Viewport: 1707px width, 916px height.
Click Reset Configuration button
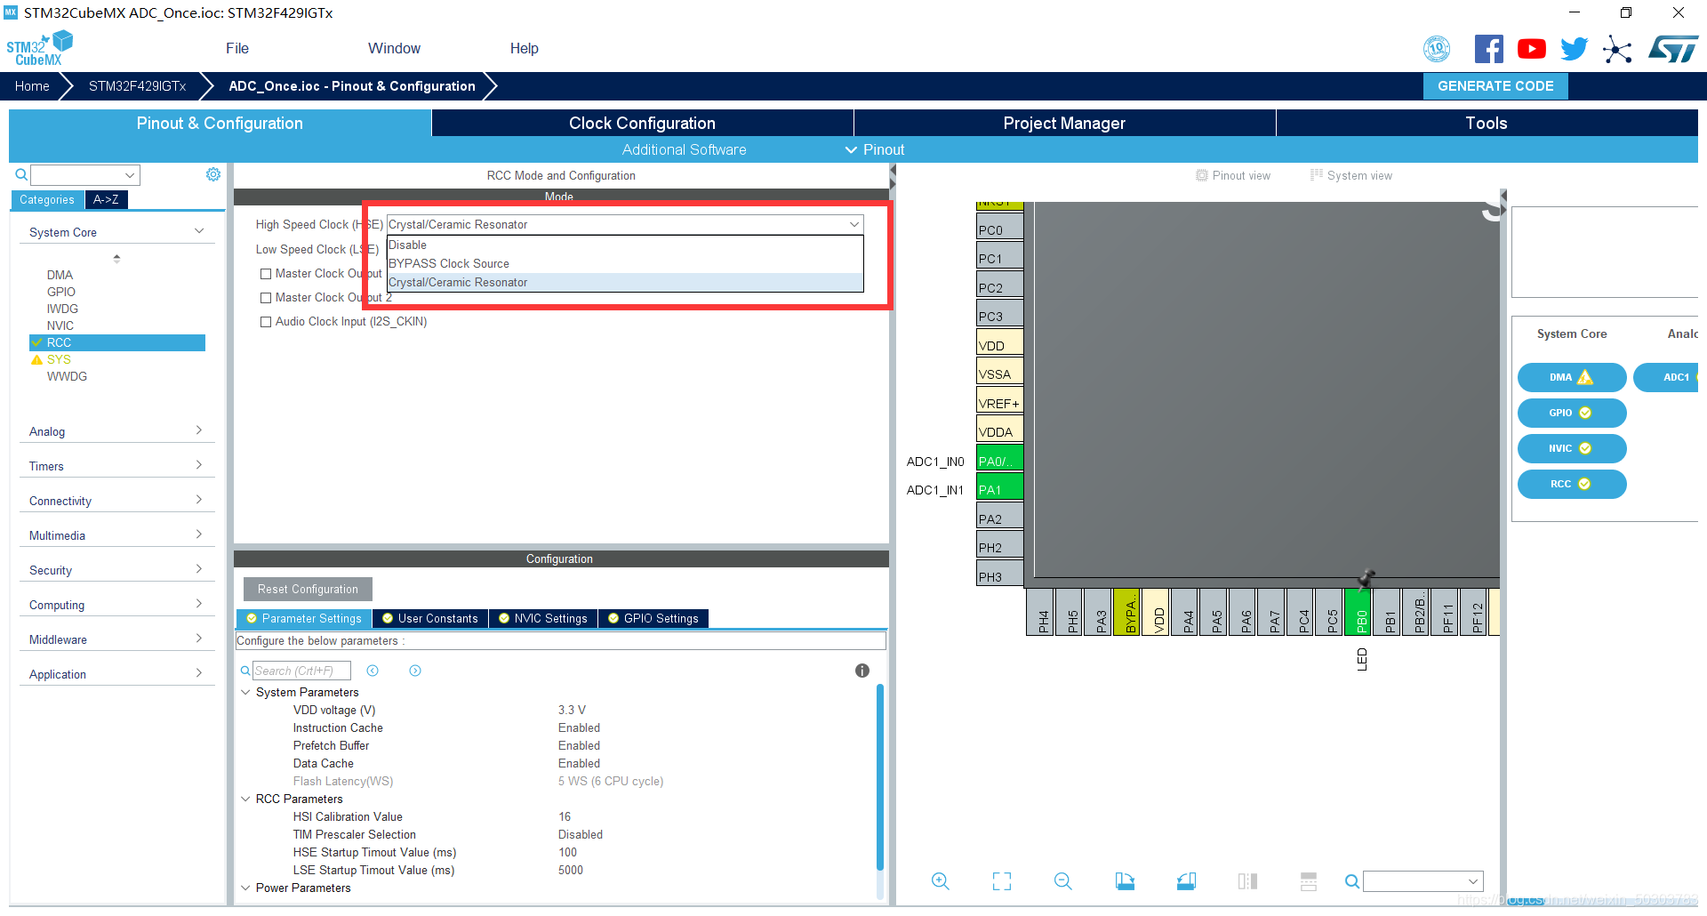pos(308,589)
